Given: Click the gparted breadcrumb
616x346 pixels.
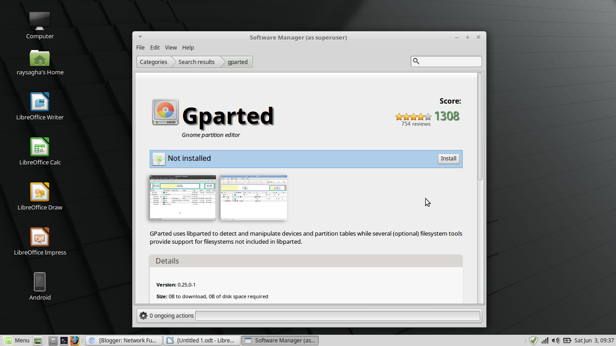Looking at the screenshot, I should (x=238, y=62).
